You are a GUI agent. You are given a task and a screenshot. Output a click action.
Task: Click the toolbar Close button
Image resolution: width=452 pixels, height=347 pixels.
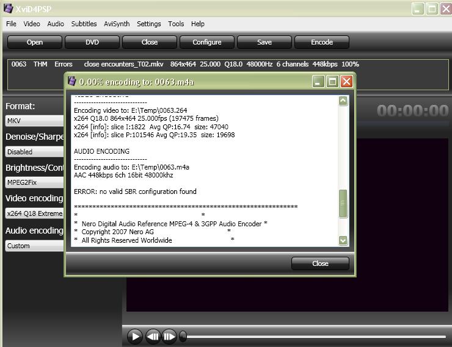tap(149, 42)
